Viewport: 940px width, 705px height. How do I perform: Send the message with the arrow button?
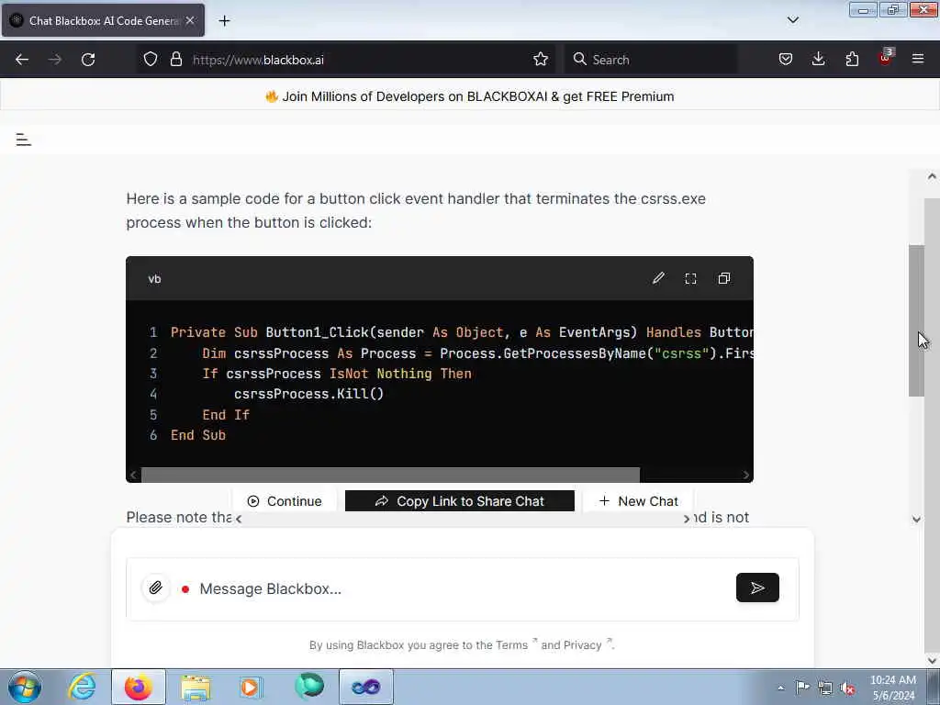pos(757,587)
